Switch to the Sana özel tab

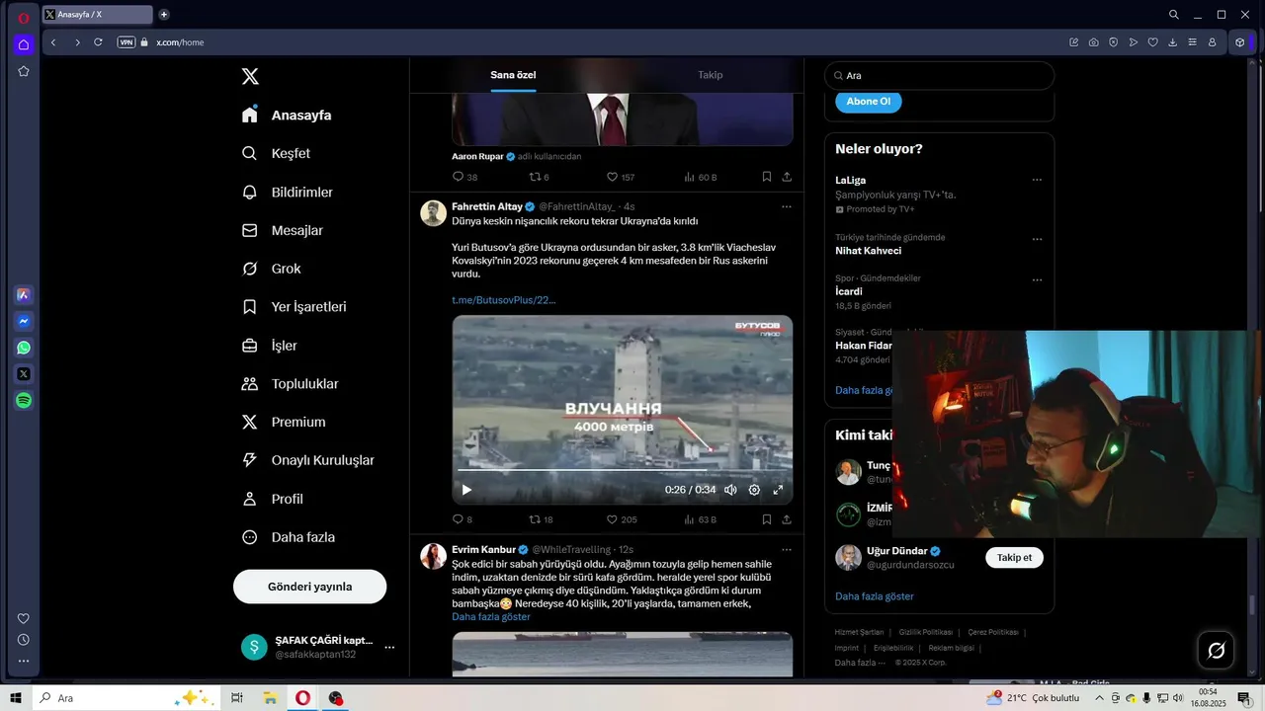pos(513,75)
